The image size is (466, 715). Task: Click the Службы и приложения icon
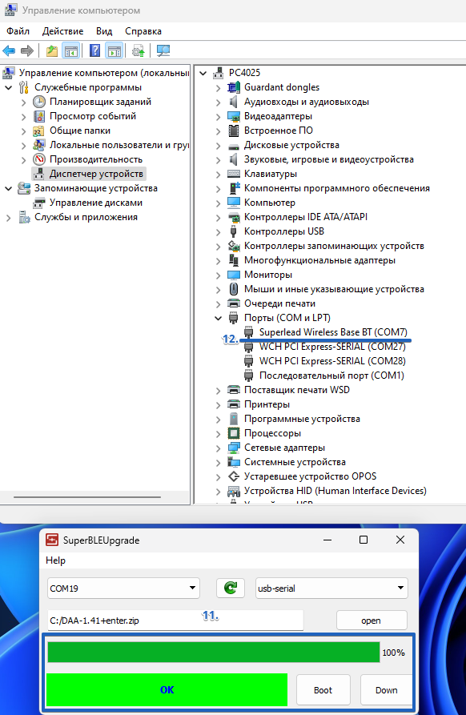click(x=24, y=217)
